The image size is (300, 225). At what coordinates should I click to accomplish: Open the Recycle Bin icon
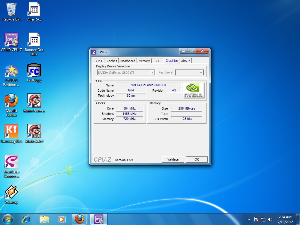coord(11,10)
